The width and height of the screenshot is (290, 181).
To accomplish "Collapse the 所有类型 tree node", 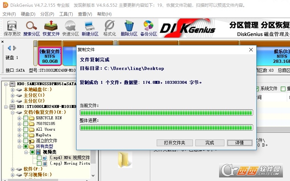I will click(19, 147).
